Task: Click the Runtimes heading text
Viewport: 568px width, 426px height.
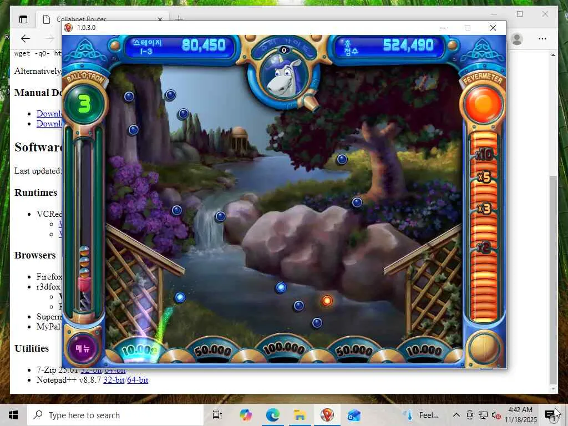Action: click(36, 192)
